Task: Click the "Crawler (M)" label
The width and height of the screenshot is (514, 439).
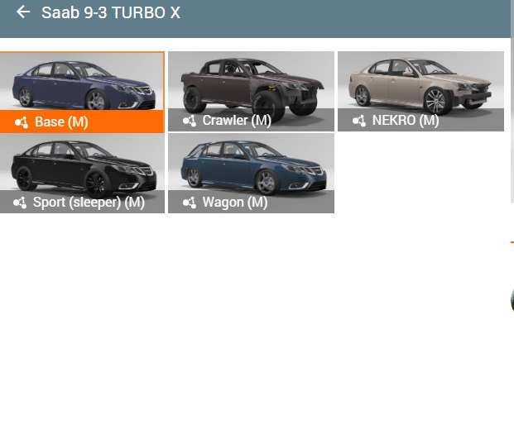Action: pyautogui.click(x=237, y=121)
